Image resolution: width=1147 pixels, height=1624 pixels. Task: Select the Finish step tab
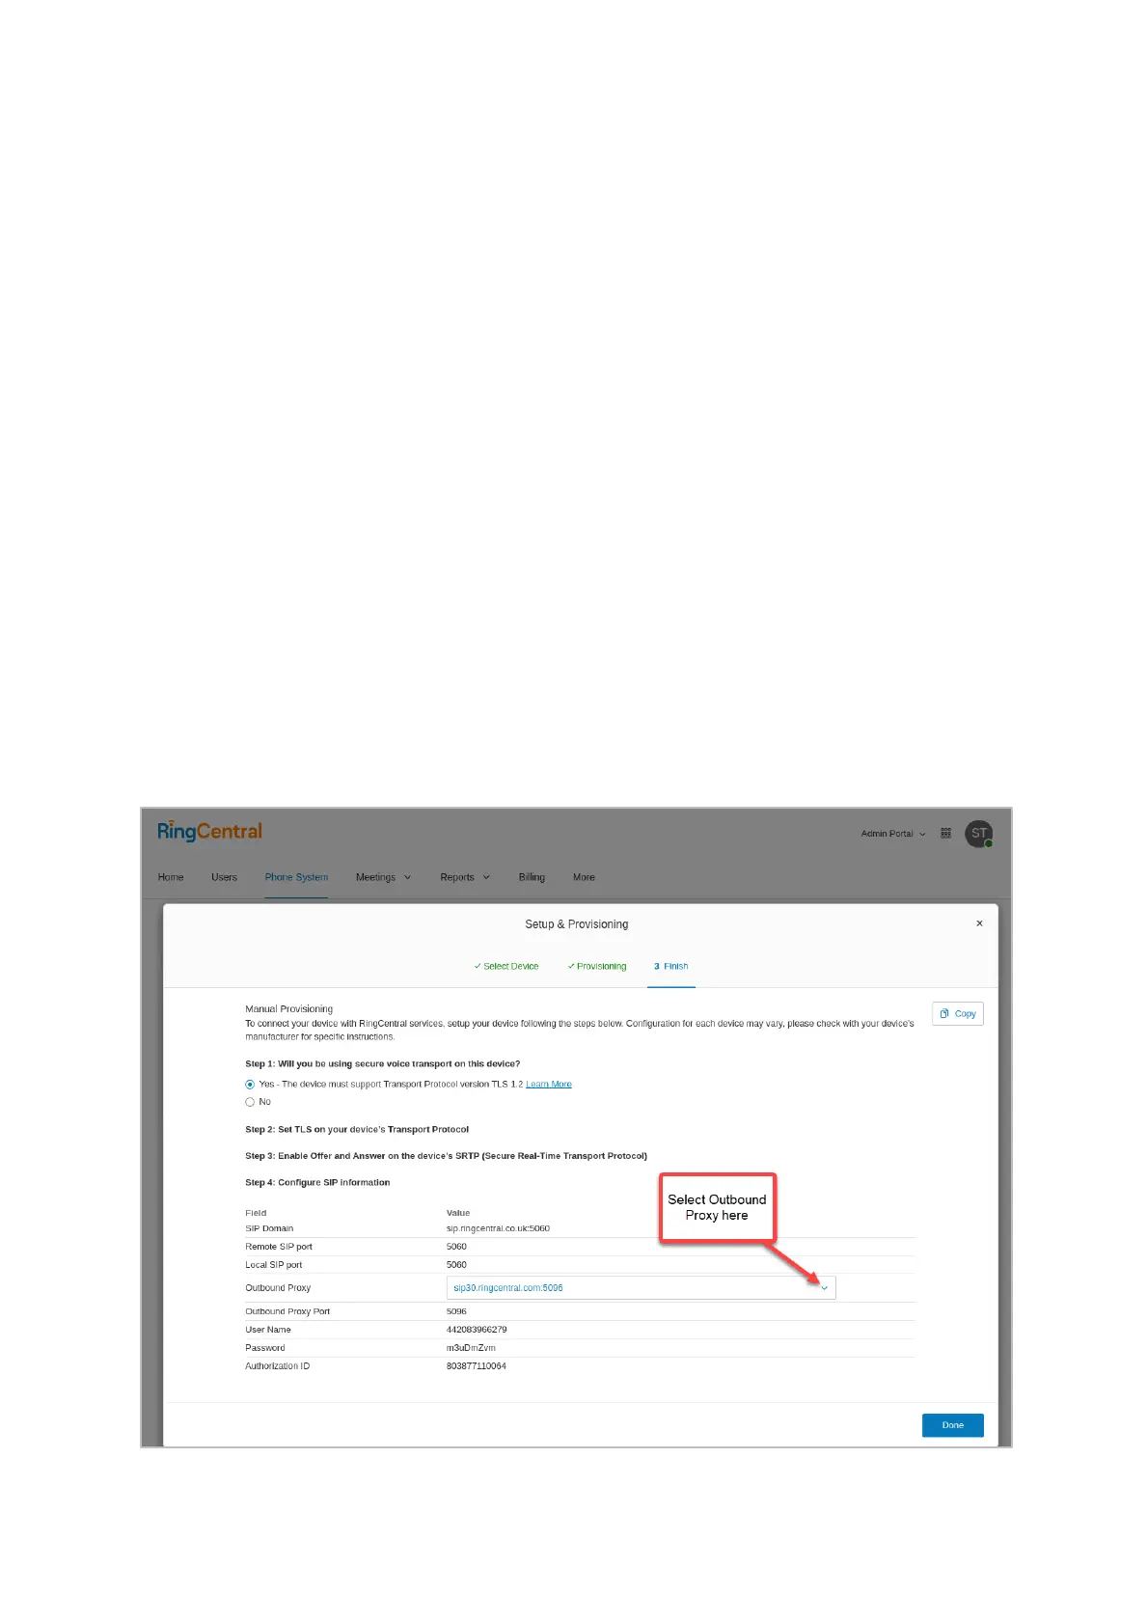[x=671, y=966]
